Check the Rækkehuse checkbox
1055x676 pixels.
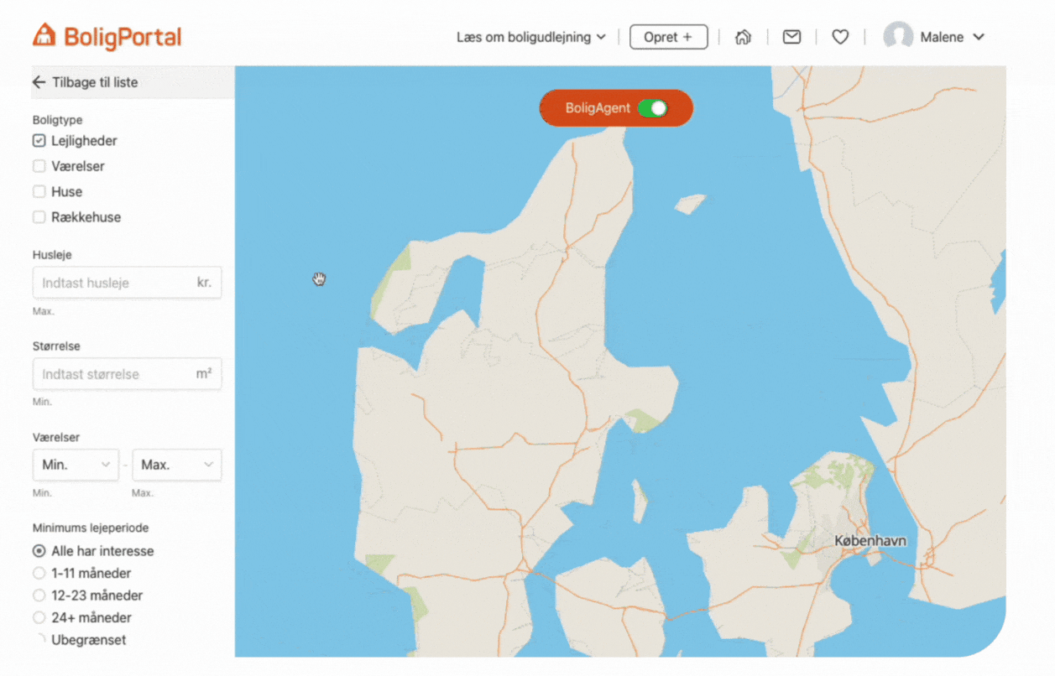tap(39, 216)
